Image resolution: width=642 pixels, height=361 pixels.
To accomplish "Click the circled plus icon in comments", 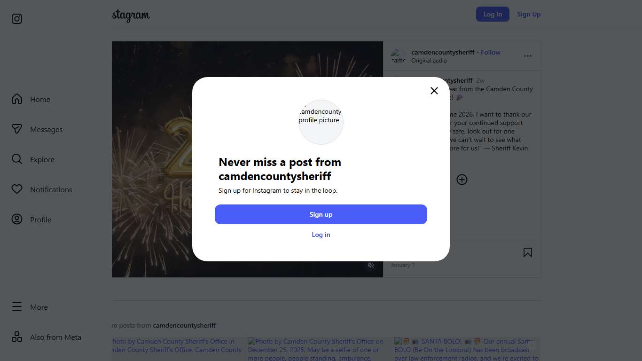I will [462, 180].
